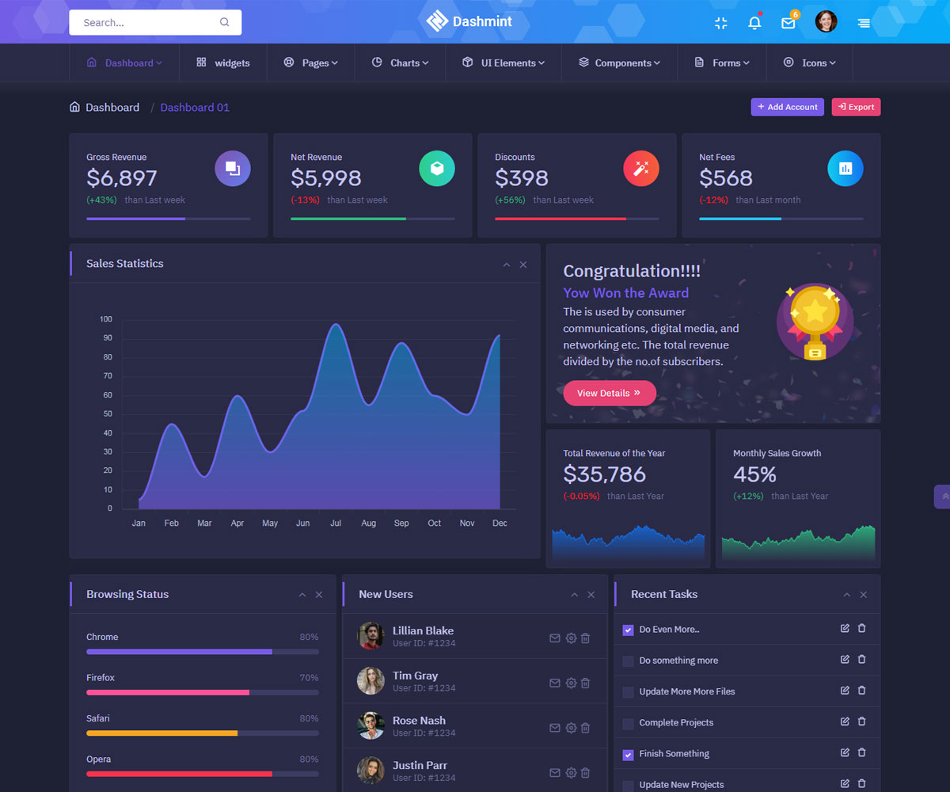Click the Add Account button
950x792 pixels.
787,107
